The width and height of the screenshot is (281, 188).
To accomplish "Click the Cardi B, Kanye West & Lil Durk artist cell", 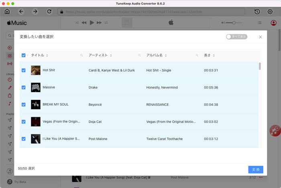I will point(112,70).
